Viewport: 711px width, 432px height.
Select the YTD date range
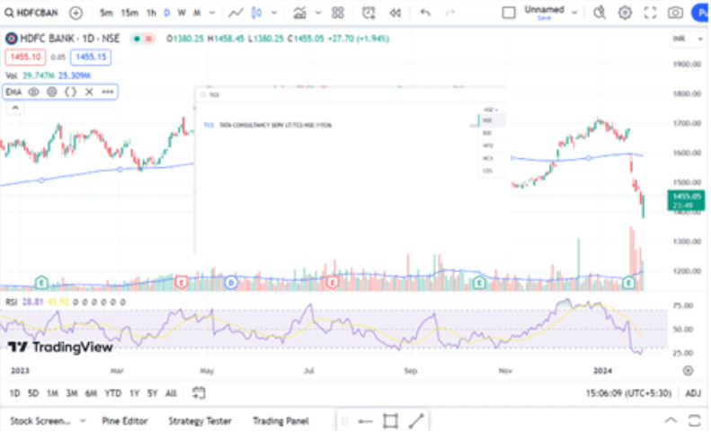point(113,393)
